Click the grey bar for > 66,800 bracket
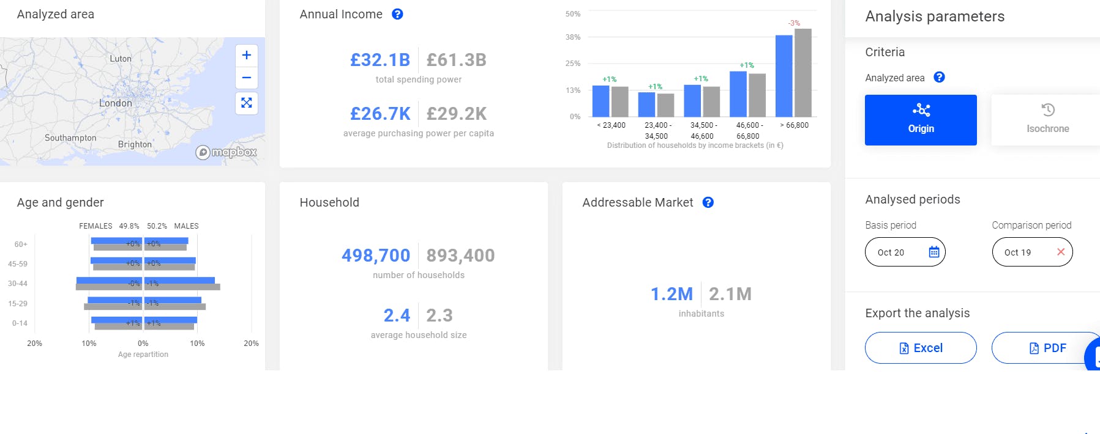 [803, 73]
